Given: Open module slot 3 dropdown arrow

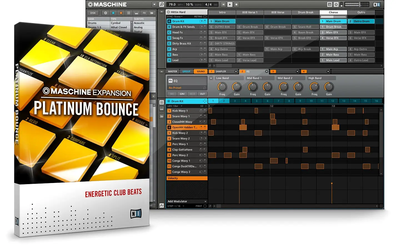Looking at the screenshot, I should 297,72.
